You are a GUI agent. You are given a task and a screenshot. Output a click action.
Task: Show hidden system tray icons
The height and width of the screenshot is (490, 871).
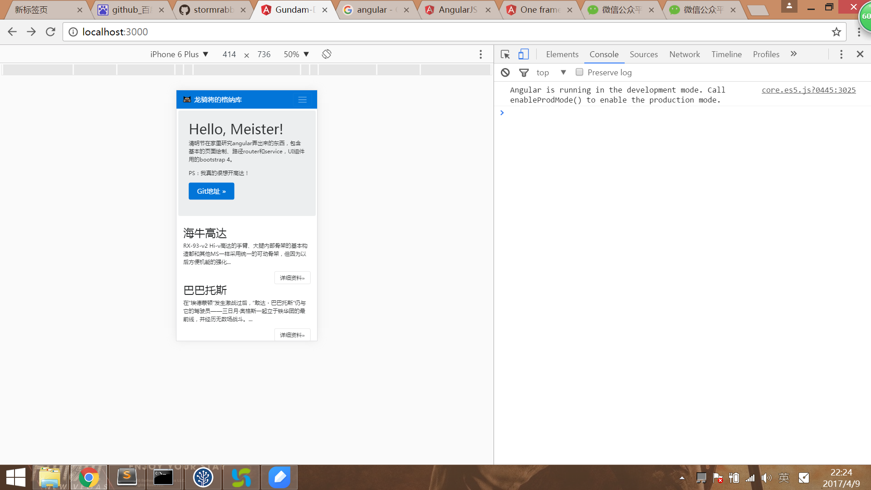(x=682, y=478)
